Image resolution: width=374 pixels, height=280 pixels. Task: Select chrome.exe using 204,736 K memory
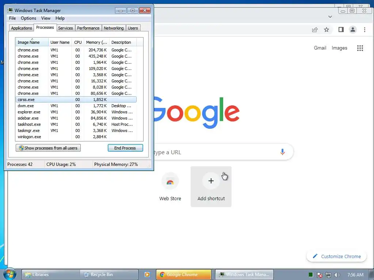tap(76, 50)
